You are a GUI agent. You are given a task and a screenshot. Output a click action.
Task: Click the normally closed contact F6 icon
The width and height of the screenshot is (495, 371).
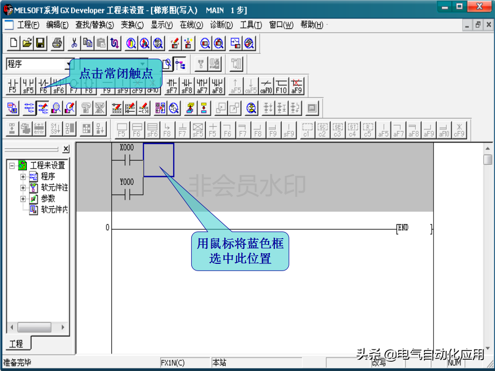43,86
